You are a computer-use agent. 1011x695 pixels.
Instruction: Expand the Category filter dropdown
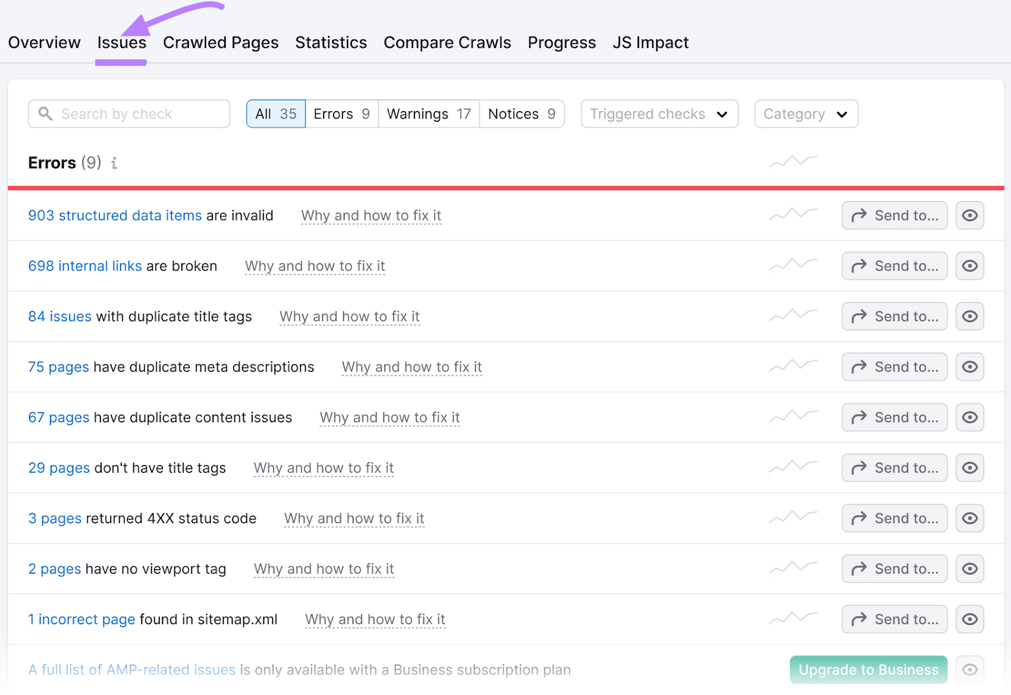pos(806,114)
